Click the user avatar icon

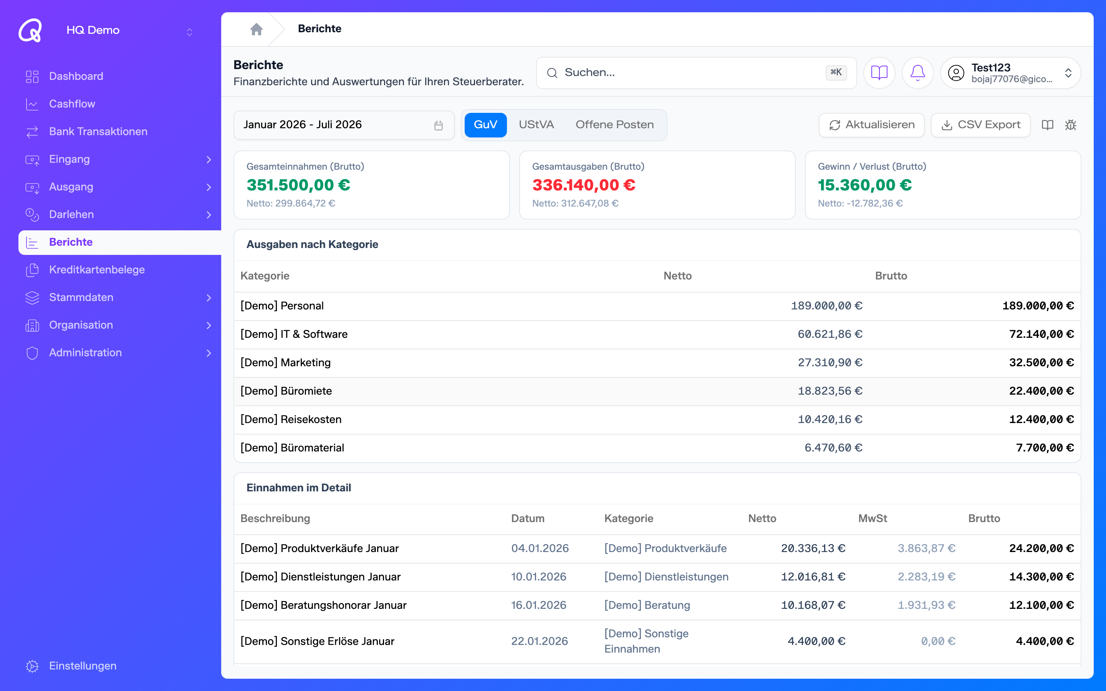point(955,73)
